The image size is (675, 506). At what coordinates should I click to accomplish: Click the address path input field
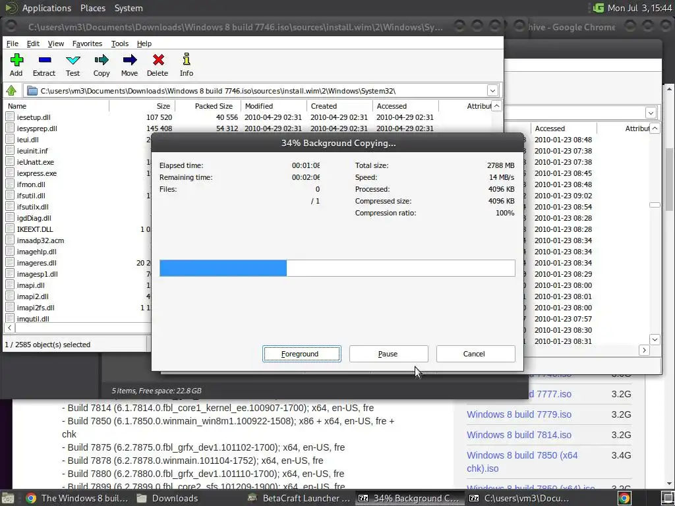click(262, 91)
